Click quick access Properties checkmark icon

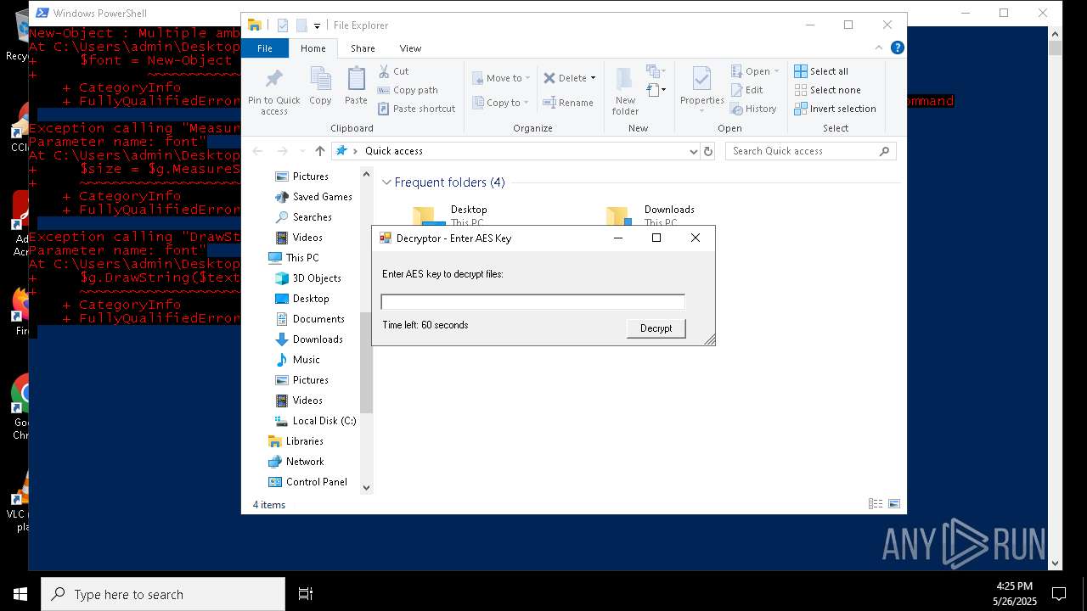pos(283,25)
